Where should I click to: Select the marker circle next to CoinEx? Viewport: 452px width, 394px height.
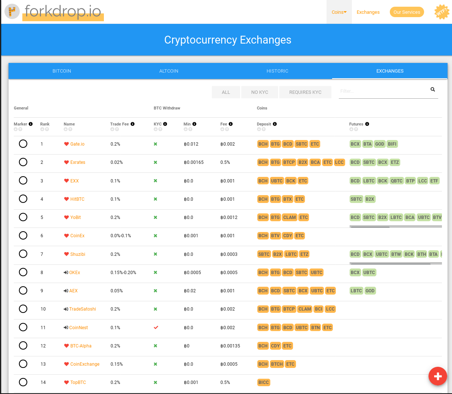click(x=23, y=235)
